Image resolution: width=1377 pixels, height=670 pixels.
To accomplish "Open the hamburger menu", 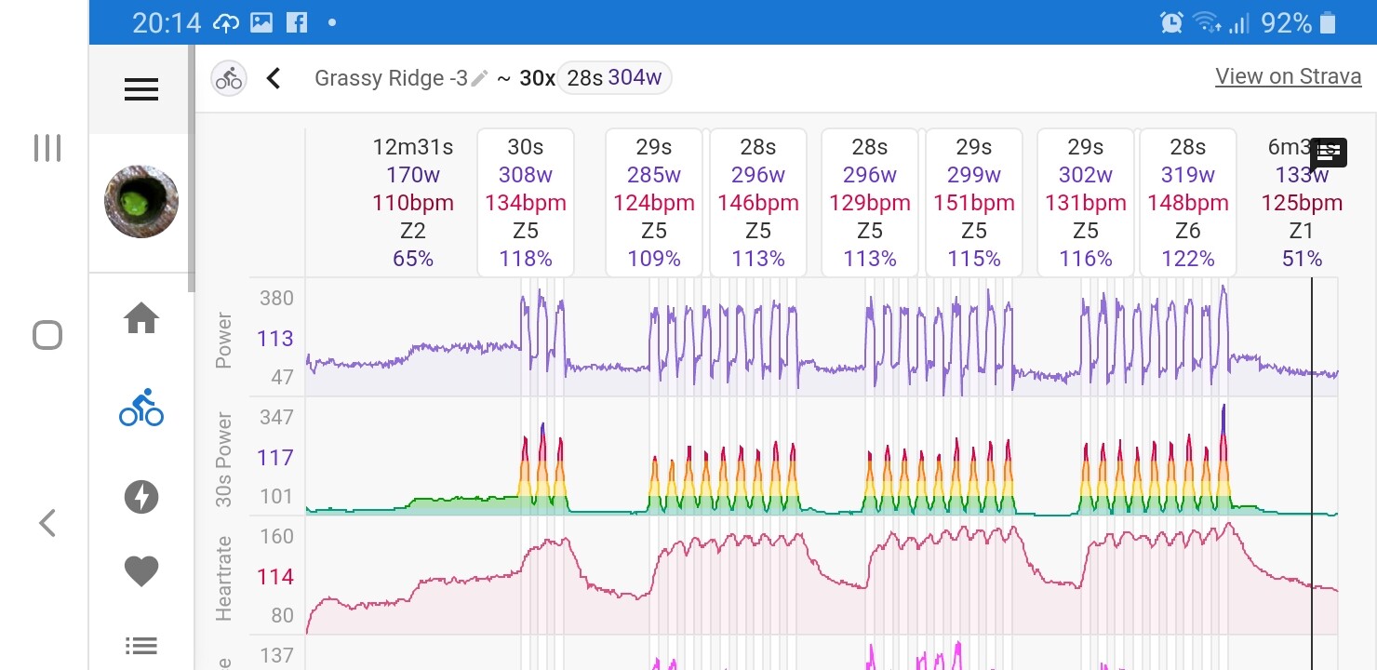I will pos(140,89).
